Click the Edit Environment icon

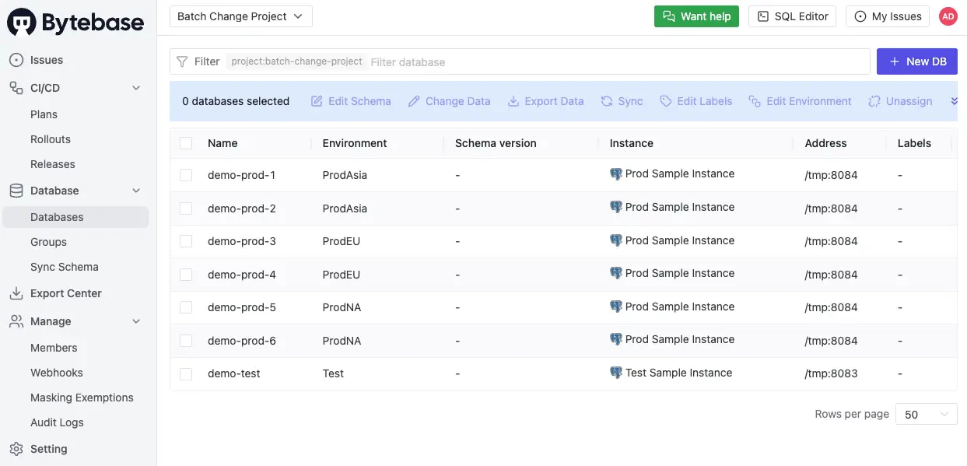(x=755, y=101)
